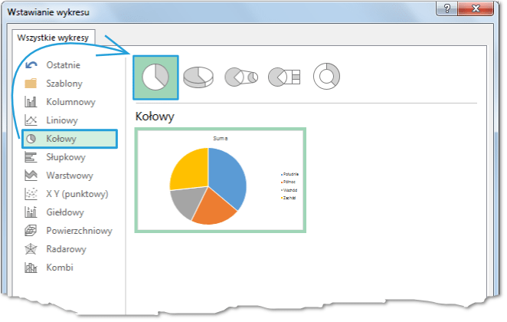Choose Powierzchniowy surface chart type

[x=79, y=231]
